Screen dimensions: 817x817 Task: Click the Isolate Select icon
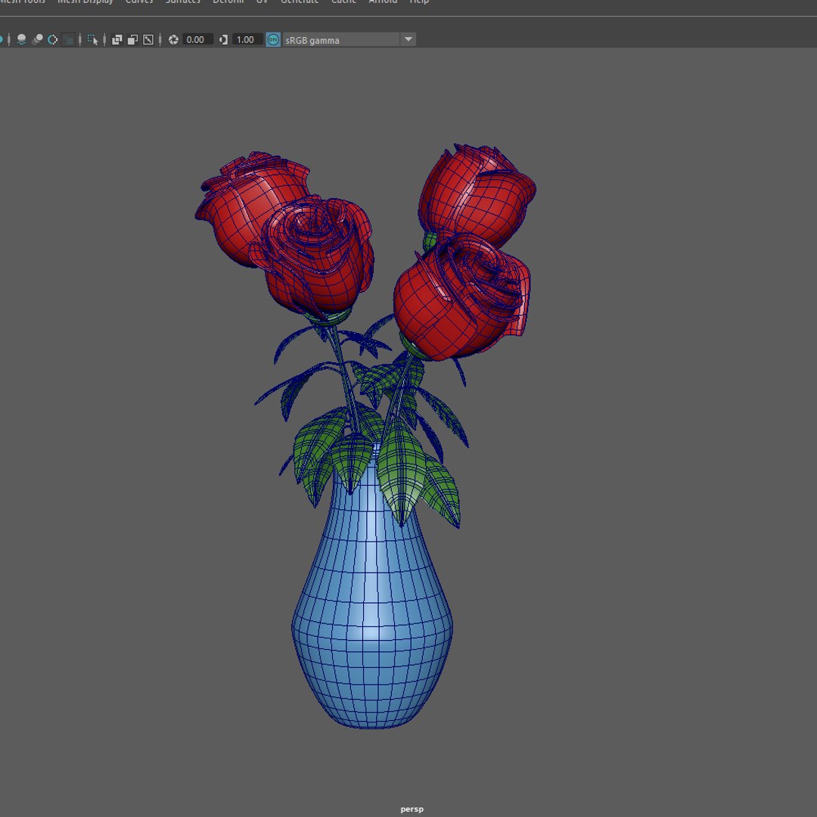(93, 39)
